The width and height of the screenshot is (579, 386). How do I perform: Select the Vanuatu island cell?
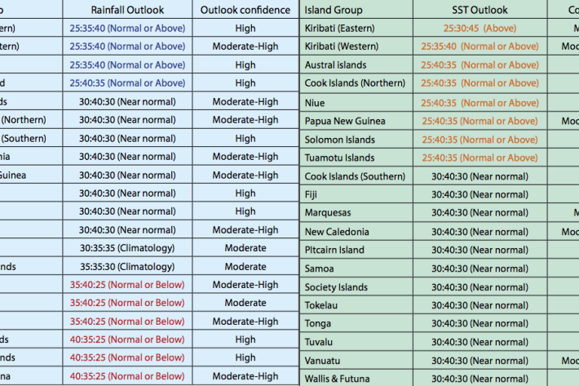click(x=322, y=361)
